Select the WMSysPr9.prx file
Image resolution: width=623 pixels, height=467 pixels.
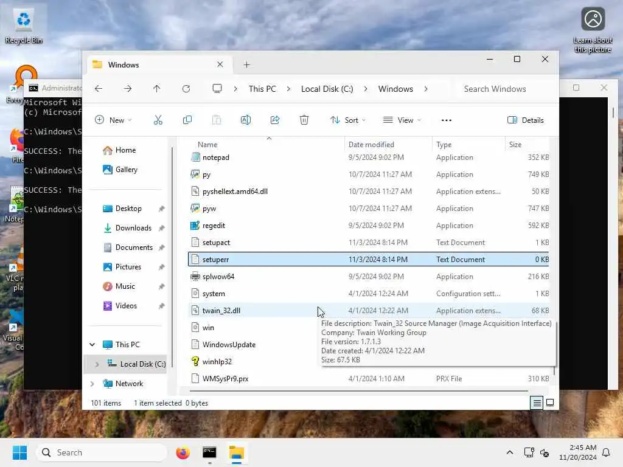pos(368,379)
